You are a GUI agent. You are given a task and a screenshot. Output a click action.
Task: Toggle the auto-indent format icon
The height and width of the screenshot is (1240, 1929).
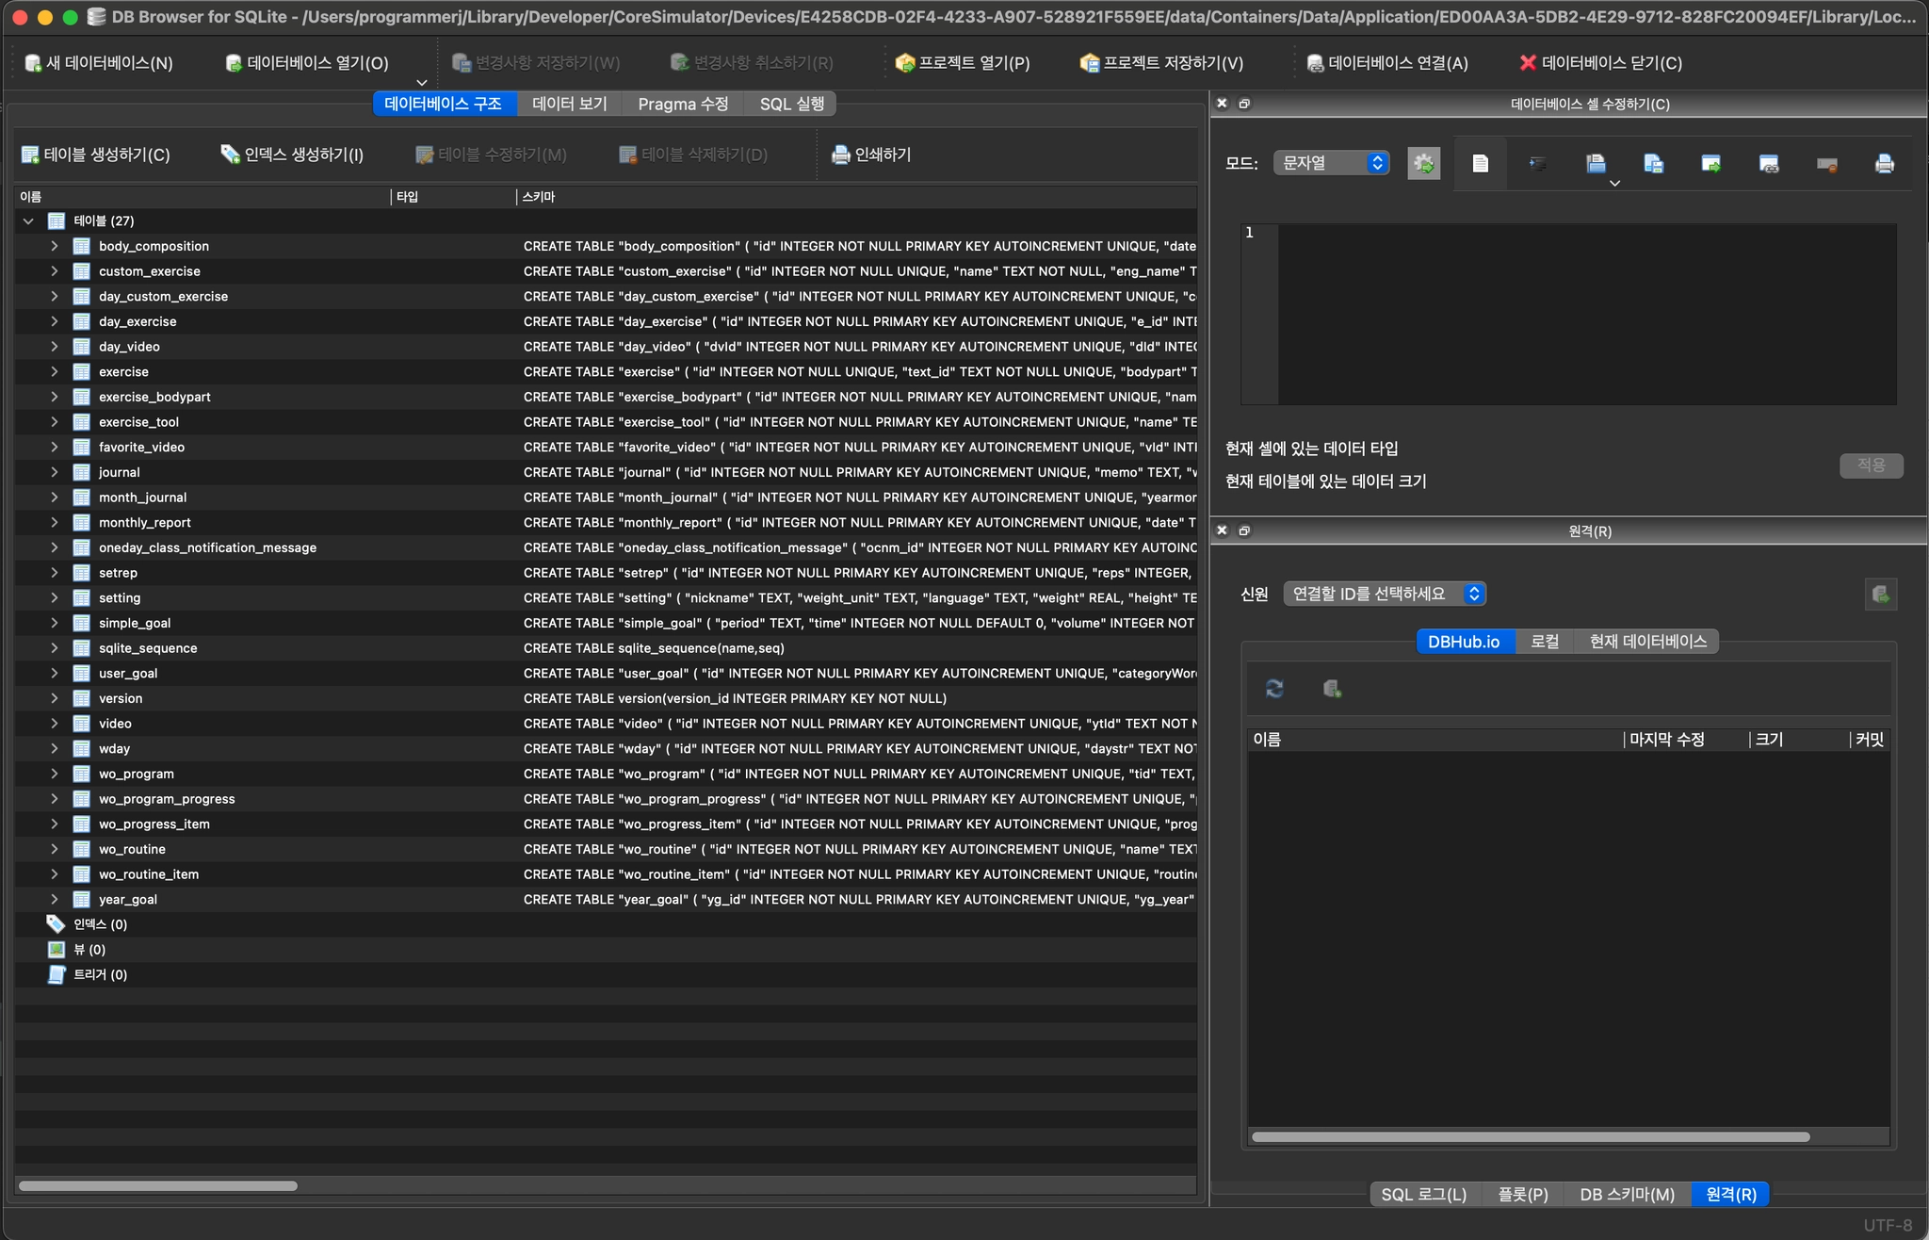click(1537, 164)
